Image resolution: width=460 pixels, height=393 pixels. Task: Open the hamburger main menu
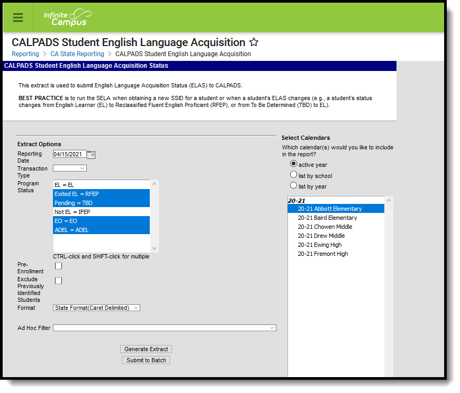tap(18, 17)
